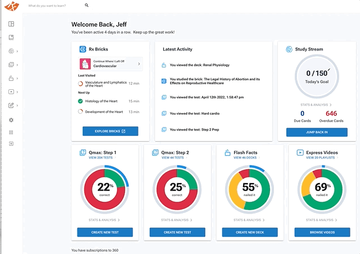Focus the 'What do you want to learn?' search field

[55, 6]
